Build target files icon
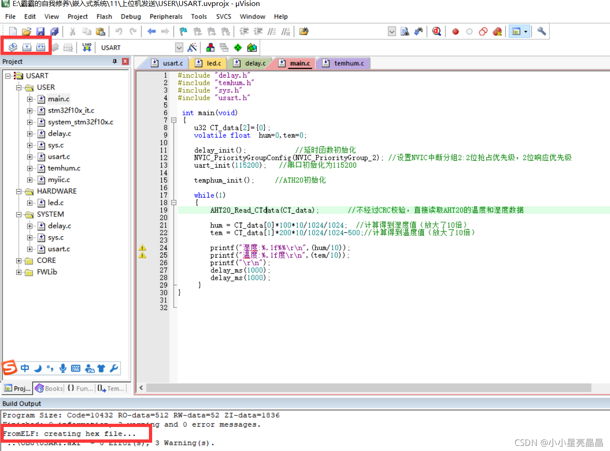Screen dimensions: 610x451 click(27, 47)
